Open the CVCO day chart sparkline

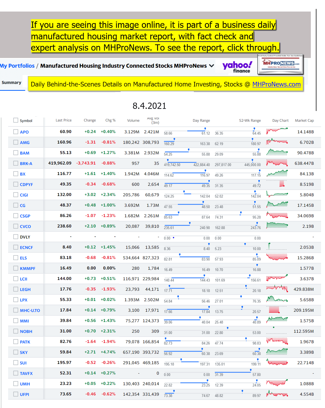(277, 225)
